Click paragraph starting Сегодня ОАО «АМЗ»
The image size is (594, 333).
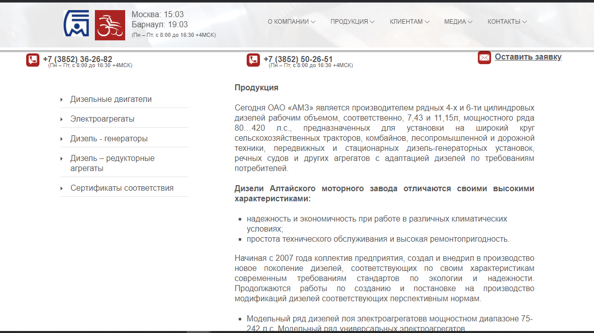click(x=384, y=138)
